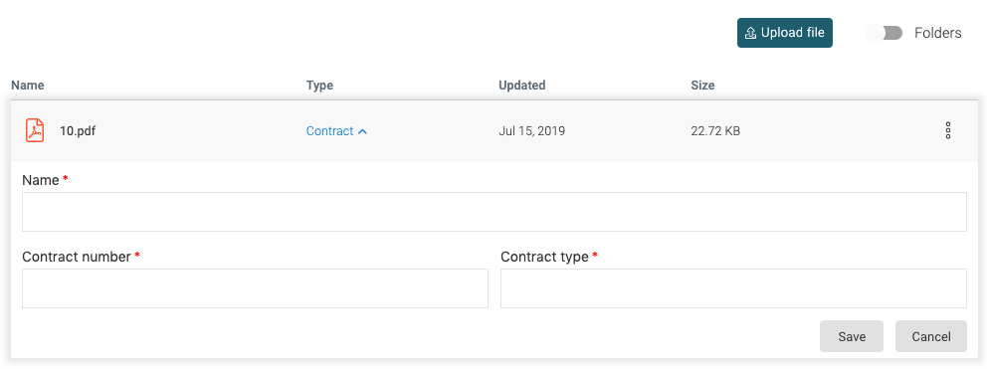987x369 pixels.
Task: Click the PDF file icon for 10.pdf
Action: click(x=35, y=131)
